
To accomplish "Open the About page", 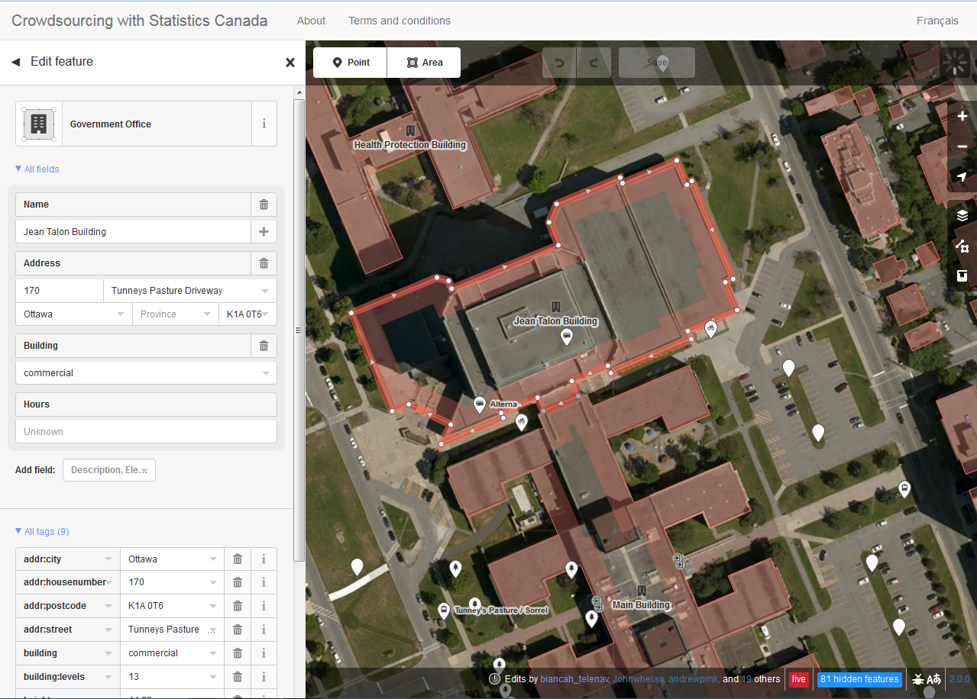I will coord(311,21).
